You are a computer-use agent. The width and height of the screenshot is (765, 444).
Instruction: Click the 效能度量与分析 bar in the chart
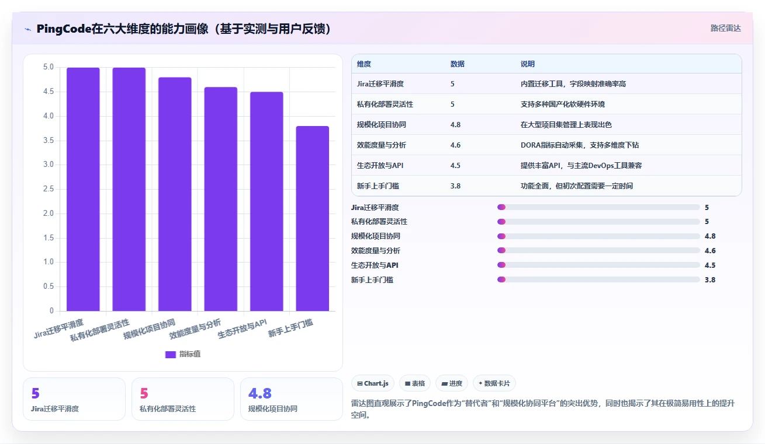pyautogui.click(x=221, y=199)
